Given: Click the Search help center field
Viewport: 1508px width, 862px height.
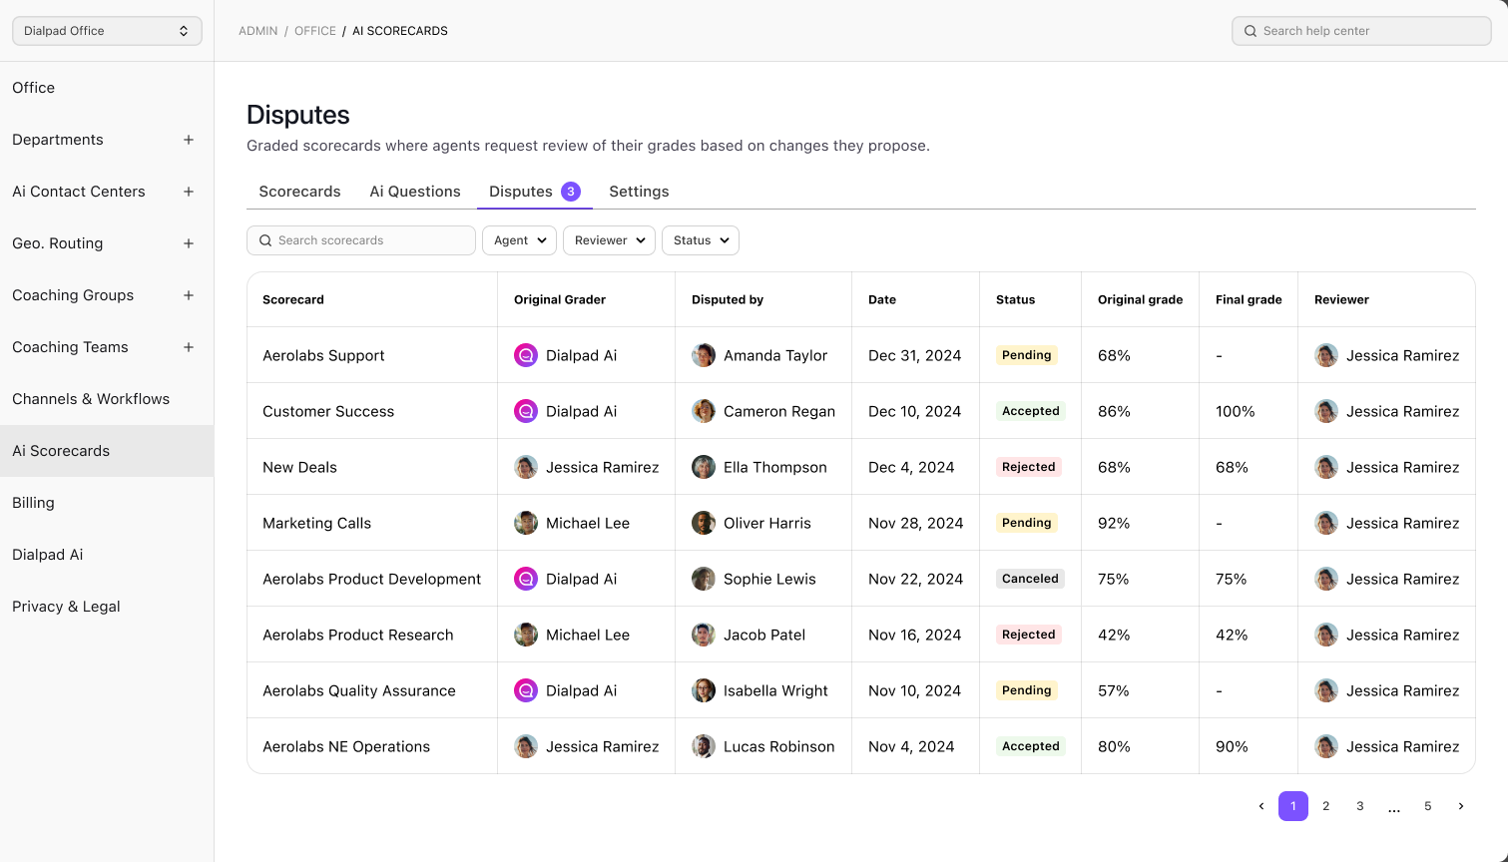Looking at the screenshot, I should pos(1361,31).
